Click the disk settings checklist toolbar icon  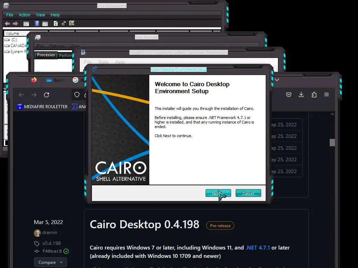click(72, 23)
